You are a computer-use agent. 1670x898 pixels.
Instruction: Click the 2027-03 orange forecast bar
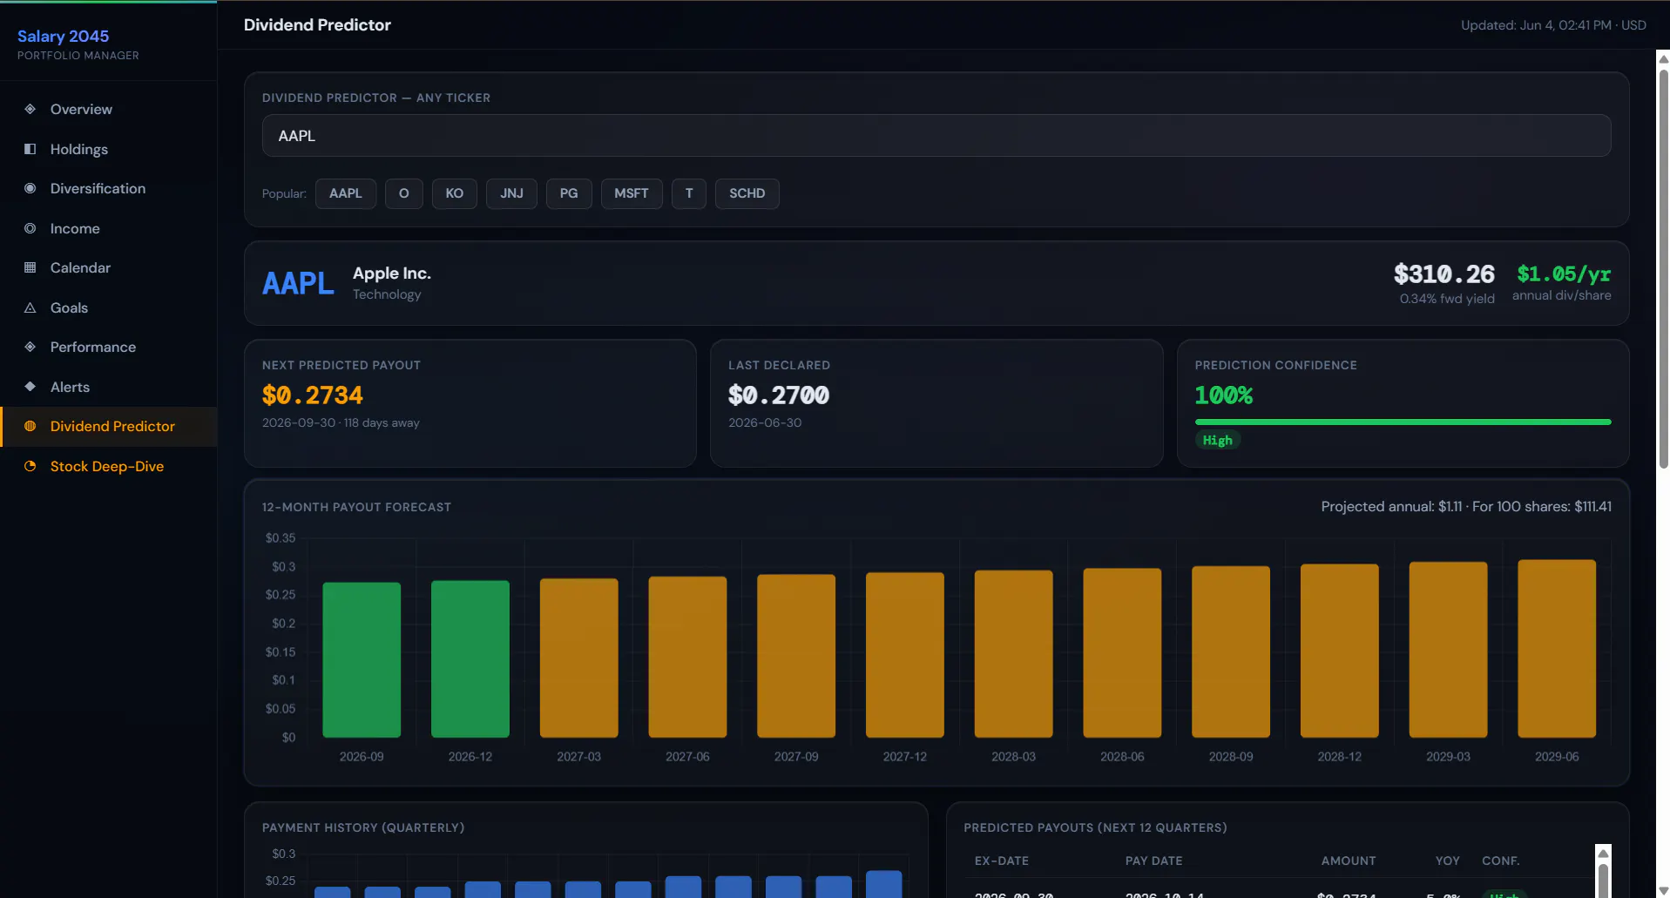pyautogui.click(x=579, y=658)
